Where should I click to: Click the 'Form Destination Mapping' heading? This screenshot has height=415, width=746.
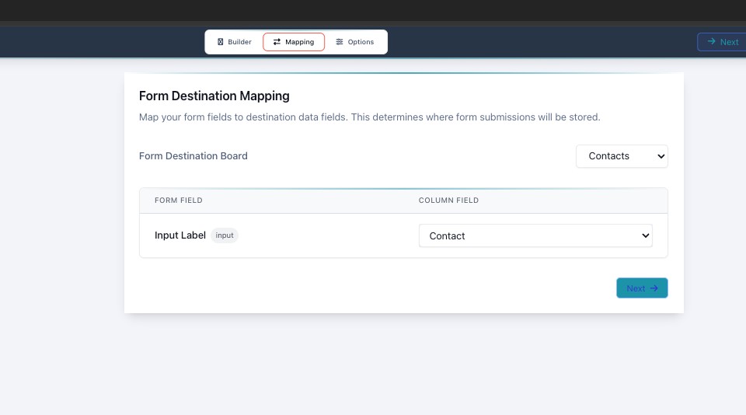214,96
